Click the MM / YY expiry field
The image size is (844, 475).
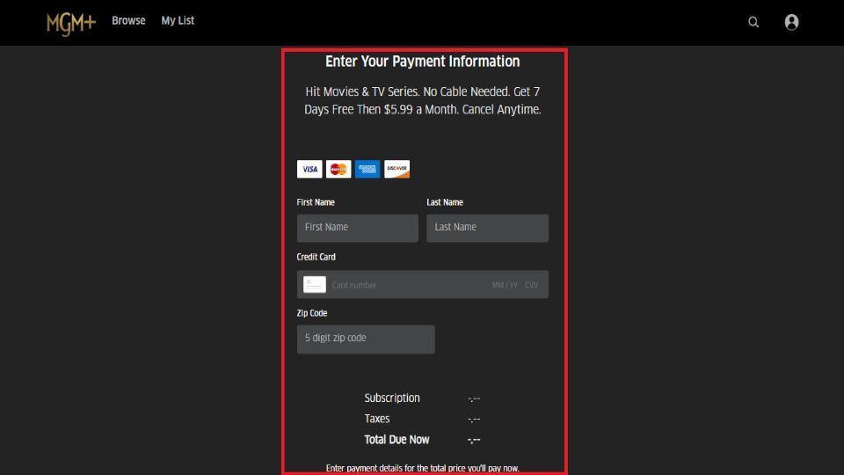505,285
